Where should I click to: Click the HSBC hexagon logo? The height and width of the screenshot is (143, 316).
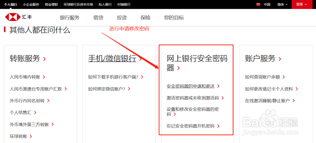(13, 17)
